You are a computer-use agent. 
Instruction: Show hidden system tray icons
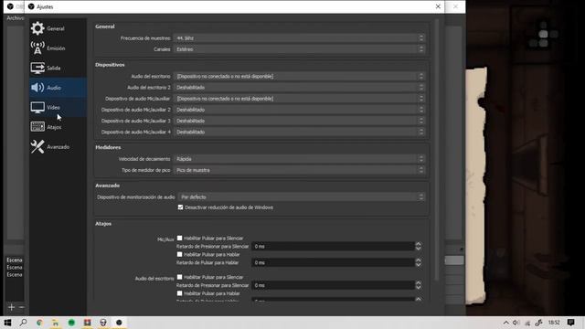pos(505,323)
